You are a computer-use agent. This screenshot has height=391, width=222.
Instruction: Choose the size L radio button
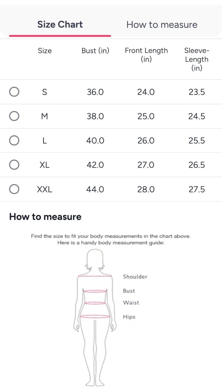click(14, 140)
